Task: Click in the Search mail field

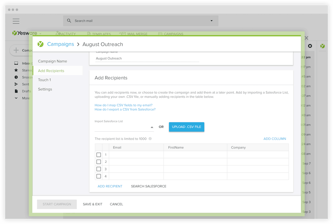Action: pos(140,21)
